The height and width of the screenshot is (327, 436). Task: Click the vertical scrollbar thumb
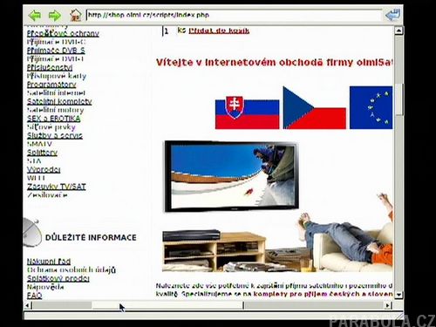(x=399, y=99)
